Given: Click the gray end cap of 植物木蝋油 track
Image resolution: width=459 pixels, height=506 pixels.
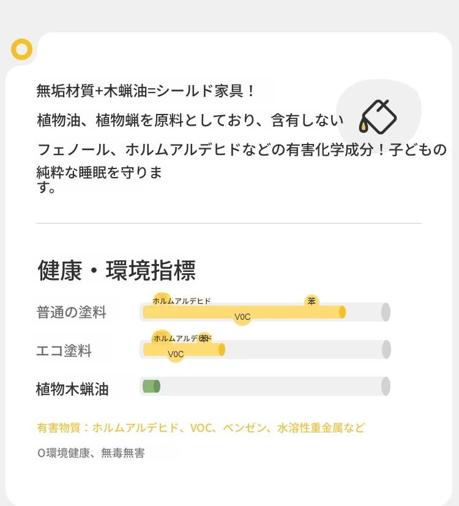Looking at the screenshot, I should coord(386,387).
